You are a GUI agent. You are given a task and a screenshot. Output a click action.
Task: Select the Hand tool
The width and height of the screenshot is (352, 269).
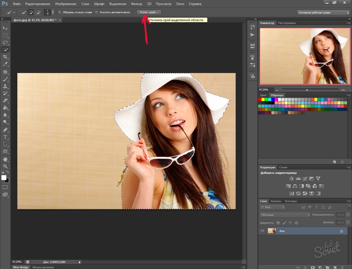pyautogui.click(x=5, y=159)
